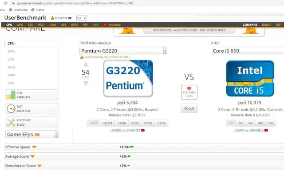284x171 pixels.
Task: Choose 680 variant button
Action: [260, 123]
